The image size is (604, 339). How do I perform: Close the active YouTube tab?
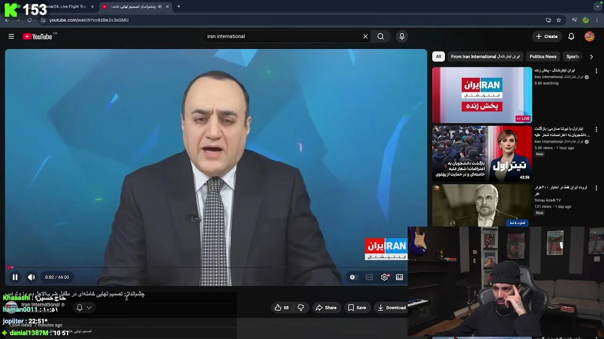[167, 7]
